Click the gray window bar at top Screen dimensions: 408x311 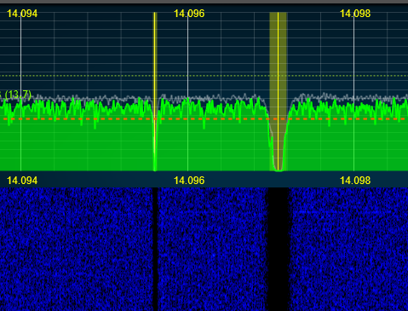point(204,2)
